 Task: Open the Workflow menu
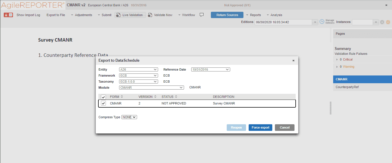[186, 15]
